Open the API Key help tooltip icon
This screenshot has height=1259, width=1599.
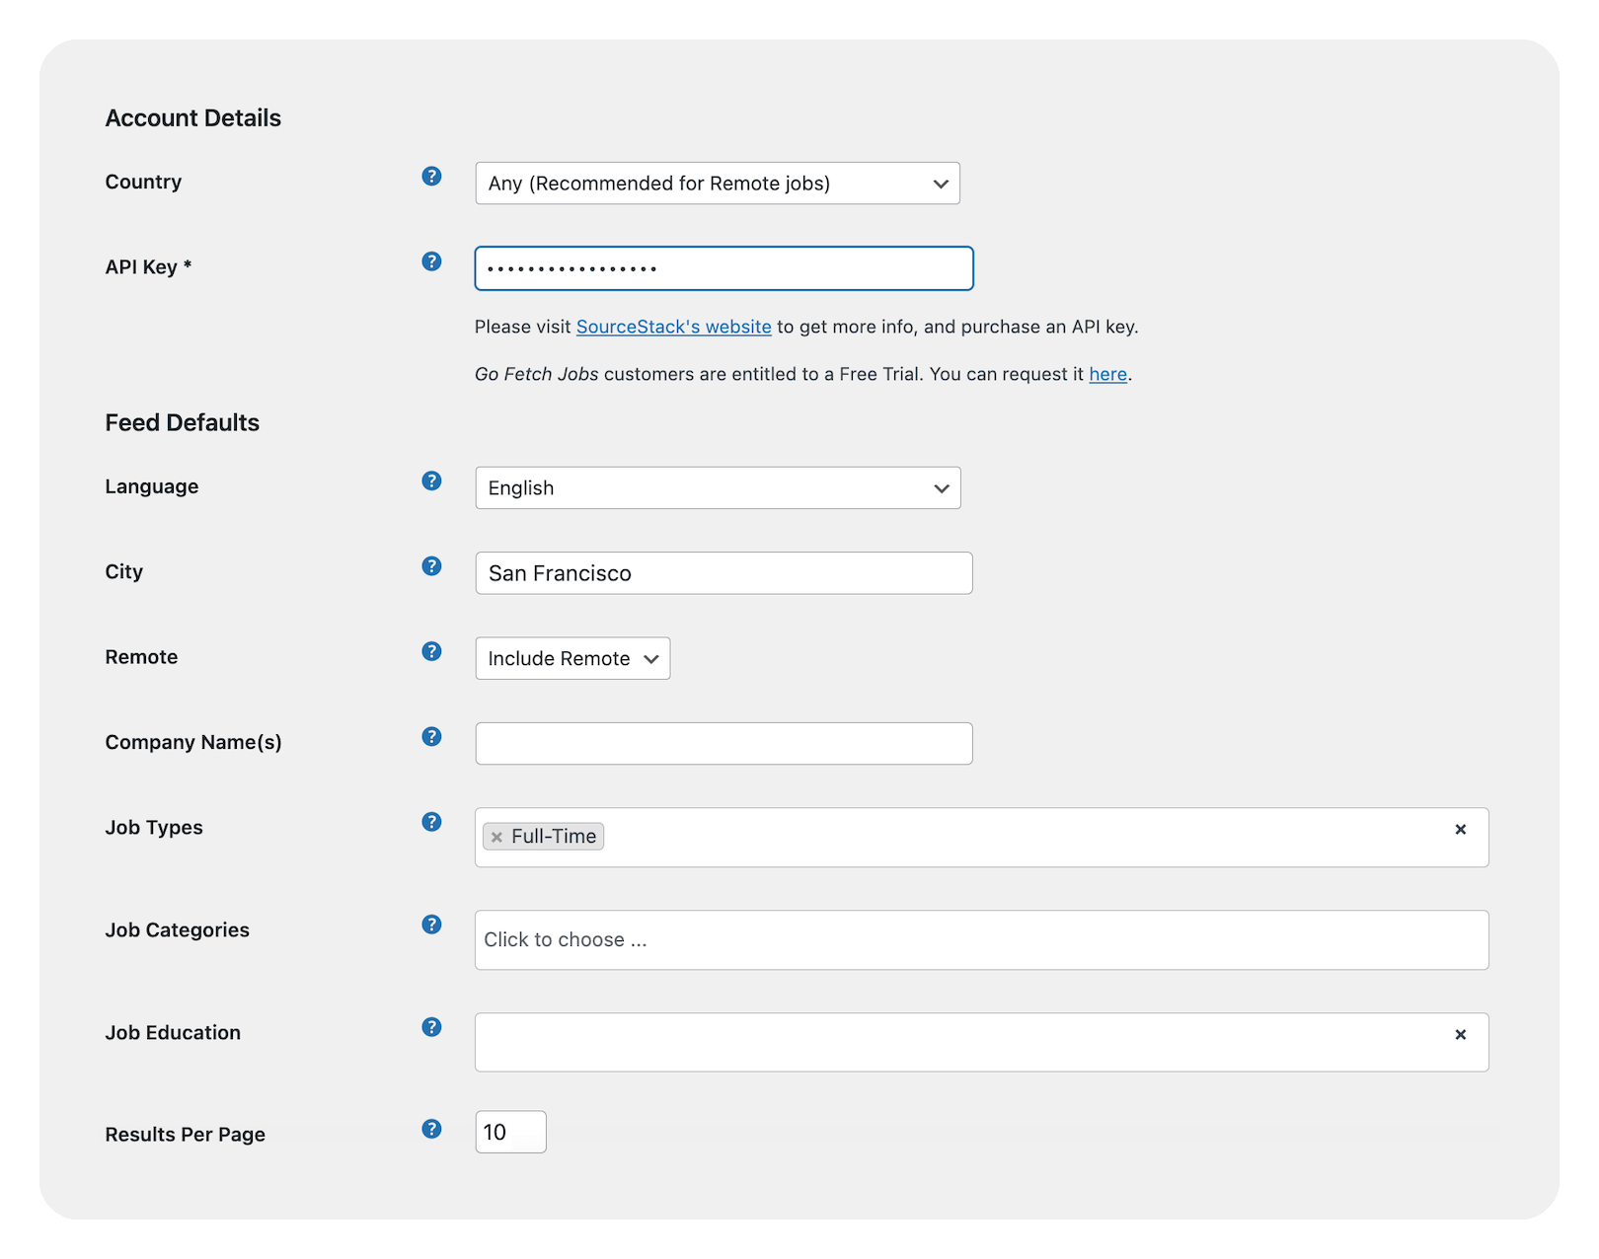tap(430, 261)
